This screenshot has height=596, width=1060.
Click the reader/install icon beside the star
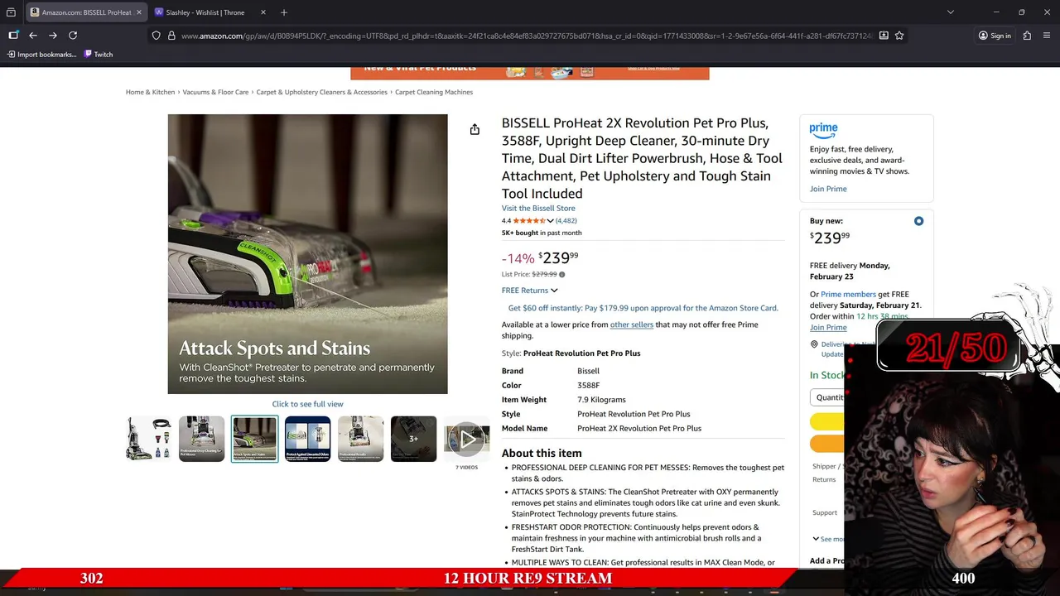pyautogui.click(x=884, y=36)
